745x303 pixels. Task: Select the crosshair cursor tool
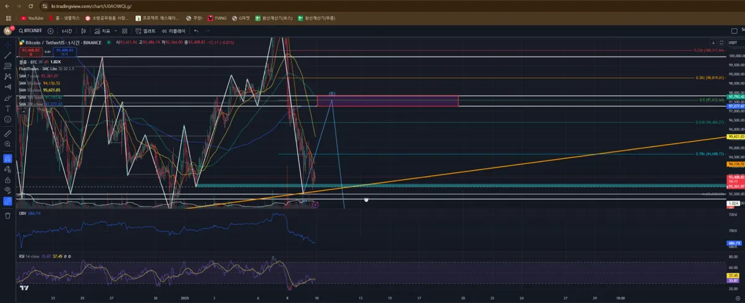[7, 44]
